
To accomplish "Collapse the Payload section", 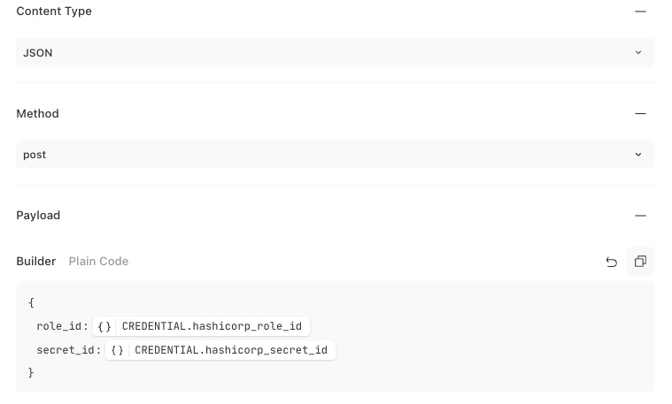I will [640, 216].
